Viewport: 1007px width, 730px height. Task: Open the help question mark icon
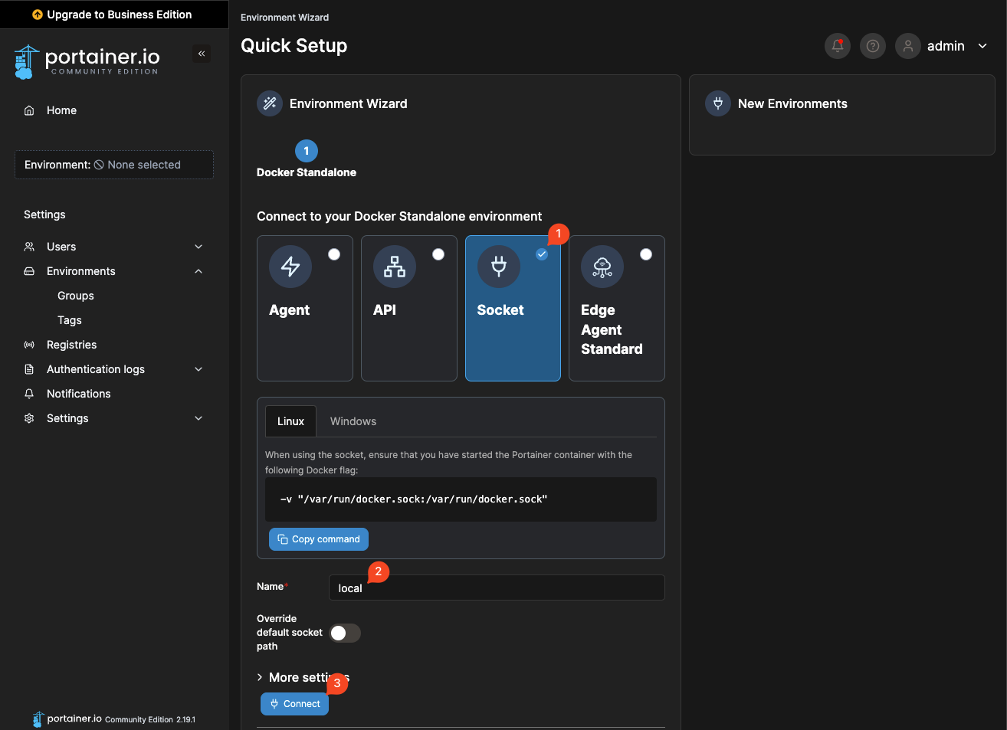(x=873, y=46)
